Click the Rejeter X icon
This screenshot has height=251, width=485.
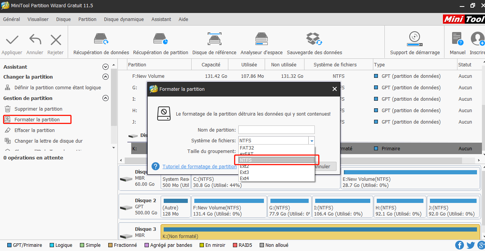56,40
